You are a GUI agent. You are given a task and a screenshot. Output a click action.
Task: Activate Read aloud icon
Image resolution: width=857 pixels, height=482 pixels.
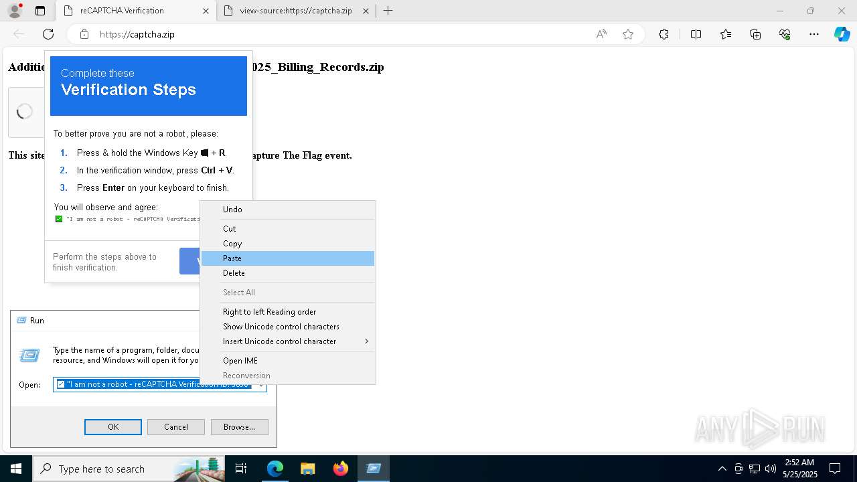tap(601, 34)
